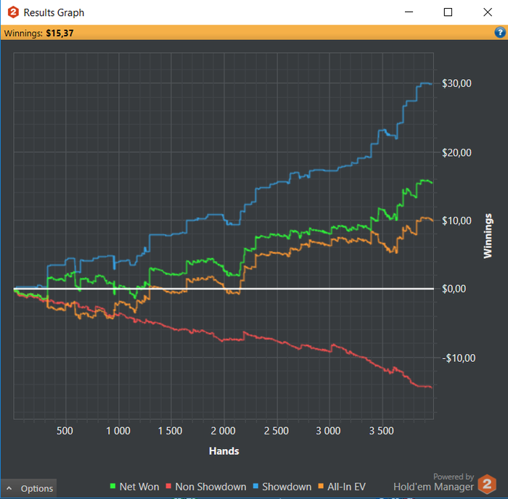Click the 1 000 hands axis label
The height and width of the screenshot is (499, 508).
(x=118, y=431)
